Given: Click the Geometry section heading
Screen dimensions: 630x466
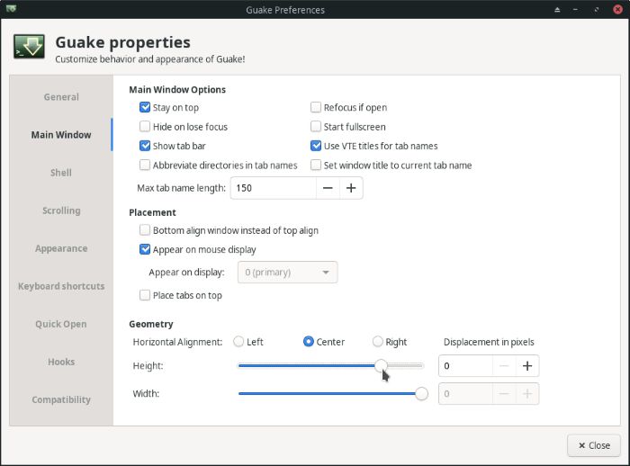Looking at the screenshot, I should tap(151, 324).
